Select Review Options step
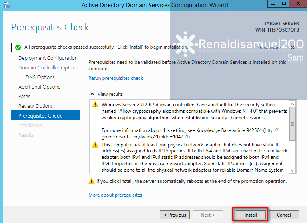The image size is (307, 223). (x=36, y=106)
